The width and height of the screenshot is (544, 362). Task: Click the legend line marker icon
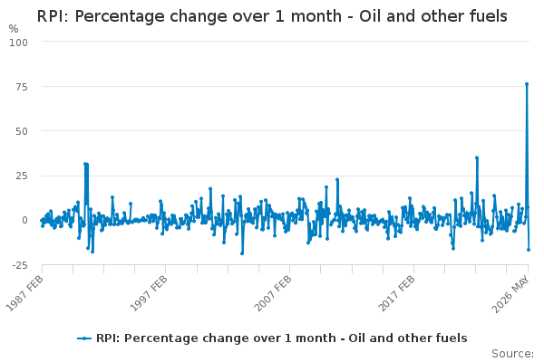point(84,338)
